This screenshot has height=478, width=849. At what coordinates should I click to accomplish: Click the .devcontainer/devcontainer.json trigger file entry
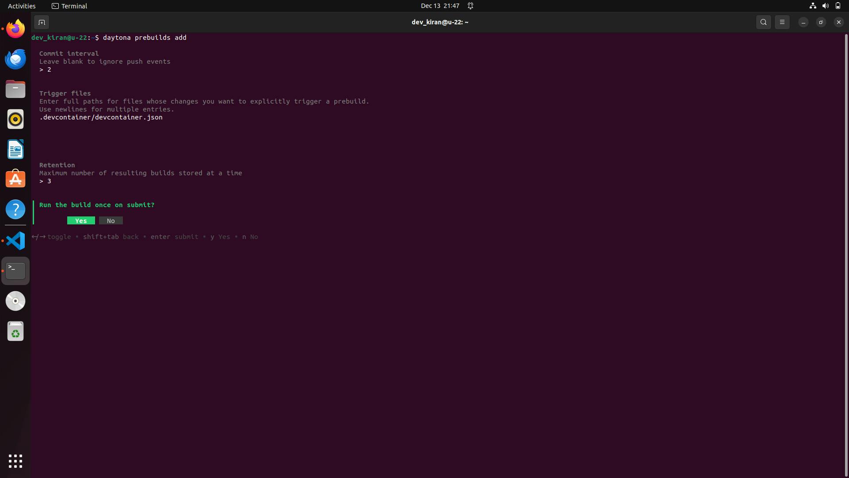[101, 117]
